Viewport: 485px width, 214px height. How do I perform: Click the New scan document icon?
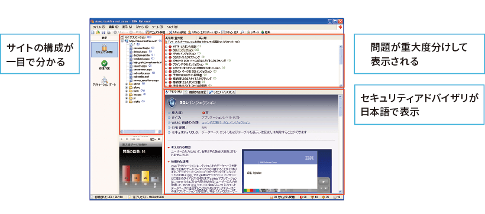pyautogui.click(x=92, y=32)
